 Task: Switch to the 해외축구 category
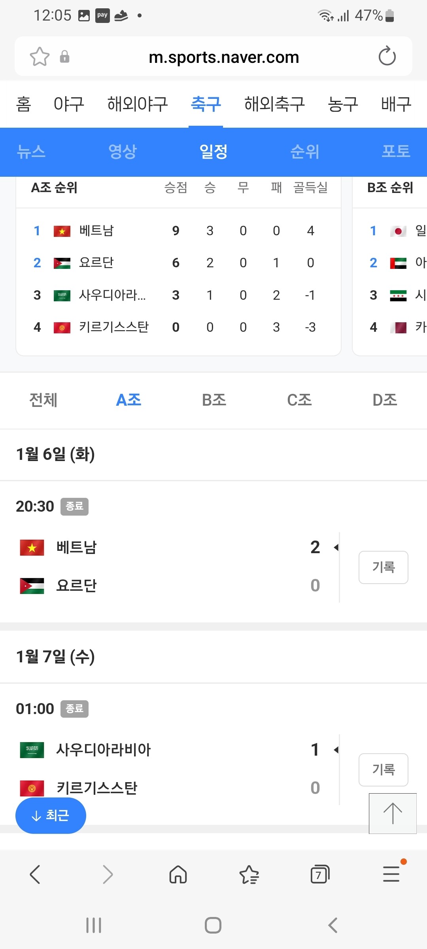tap(274, 104)
